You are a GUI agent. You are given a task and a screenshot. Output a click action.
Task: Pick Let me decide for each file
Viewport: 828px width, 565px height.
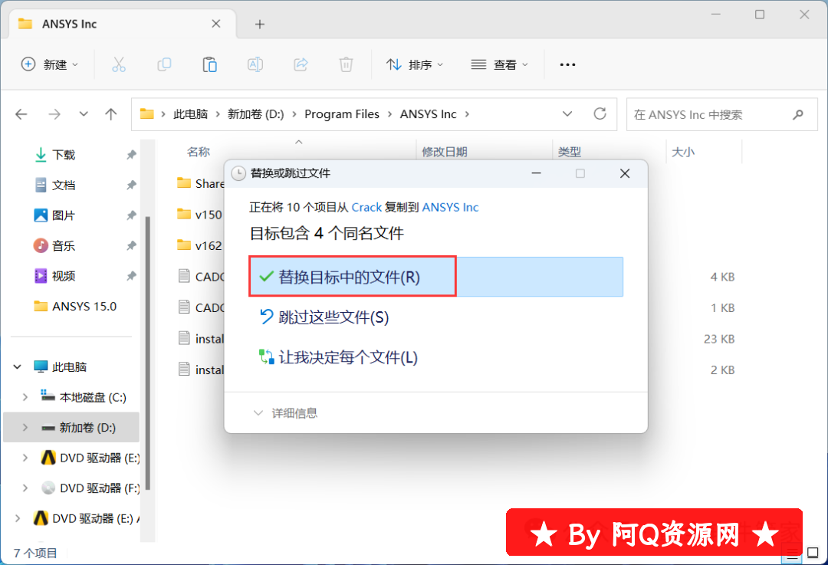tap(347, 356)
